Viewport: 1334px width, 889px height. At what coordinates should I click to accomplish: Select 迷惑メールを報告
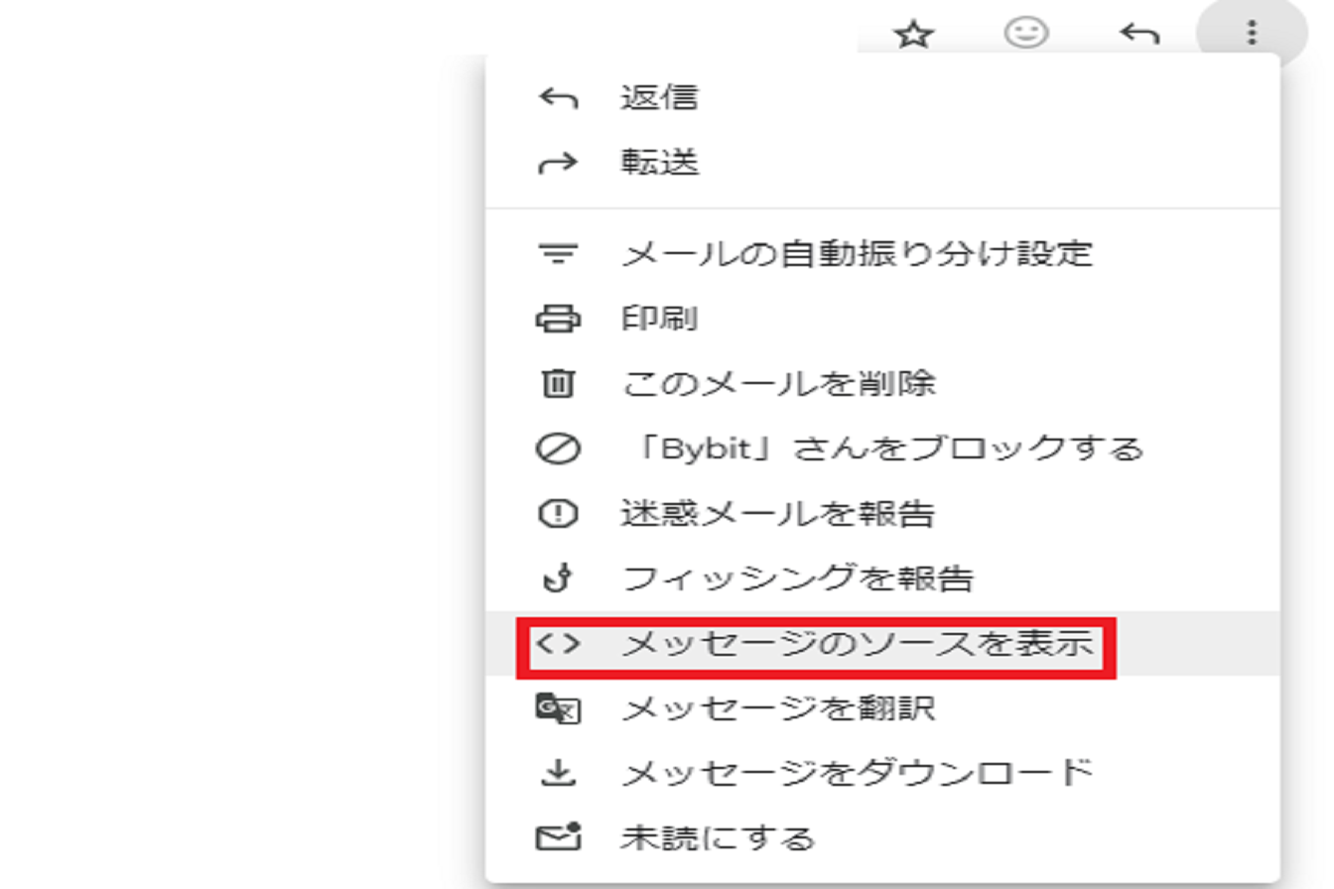tap(882, 514)
